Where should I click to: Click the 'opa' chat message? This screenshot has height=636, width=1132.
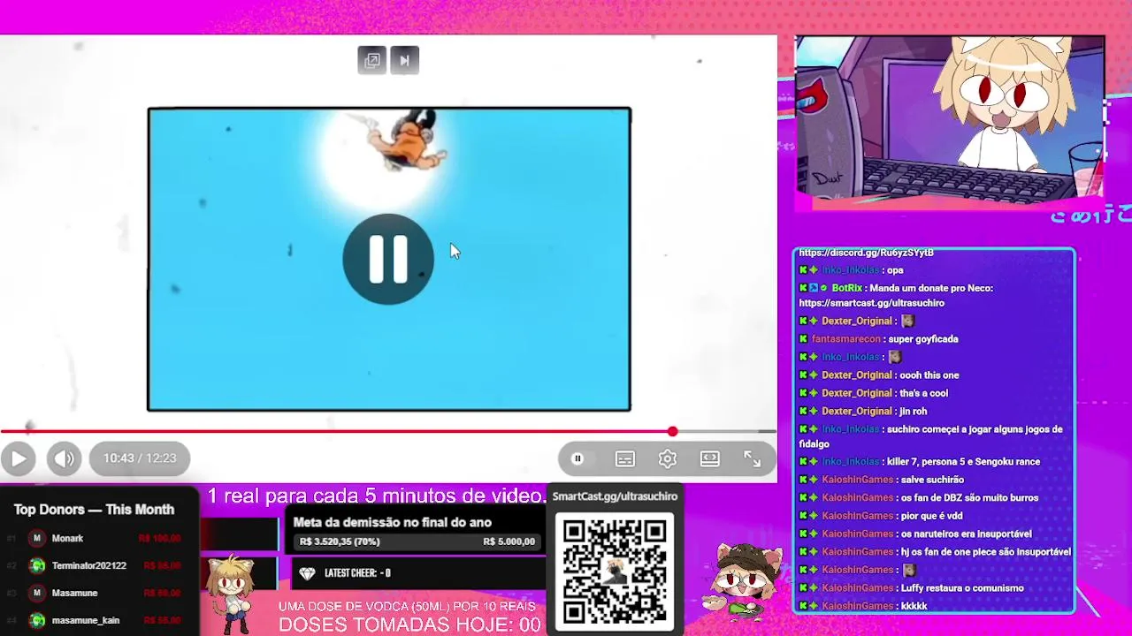895,270
